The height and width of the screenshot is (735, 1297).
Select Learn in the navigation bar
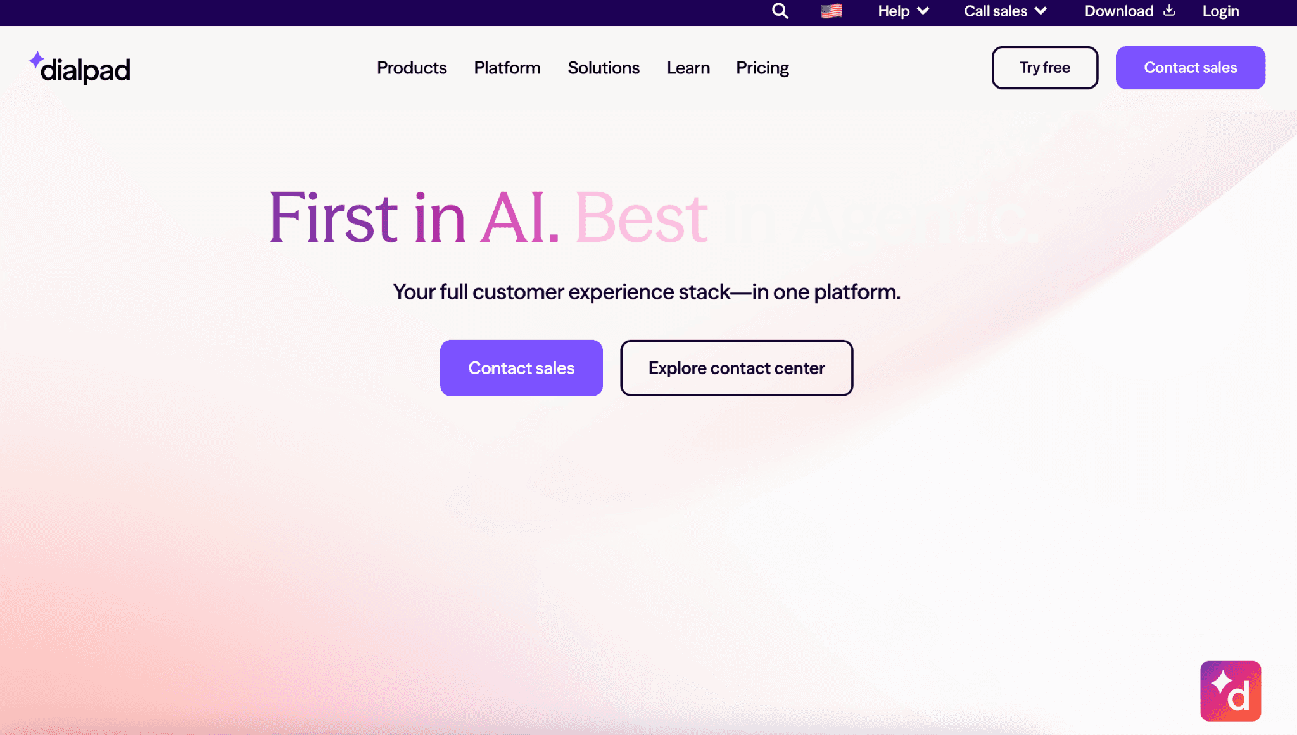[x=688, y=68]
